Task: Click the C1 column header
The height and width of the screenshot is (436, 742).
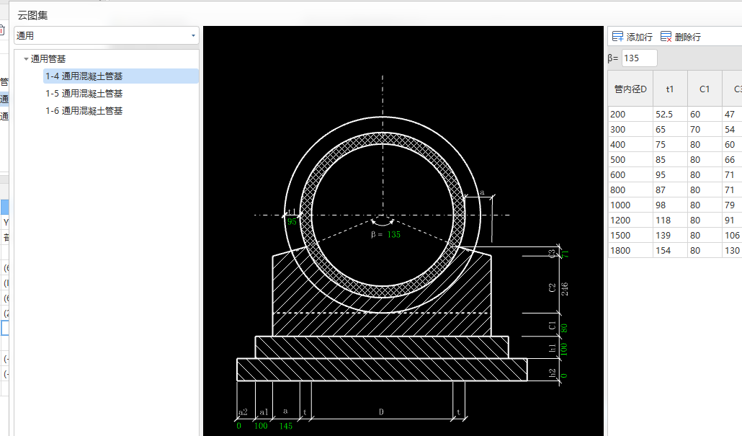Action: (705, 89)
